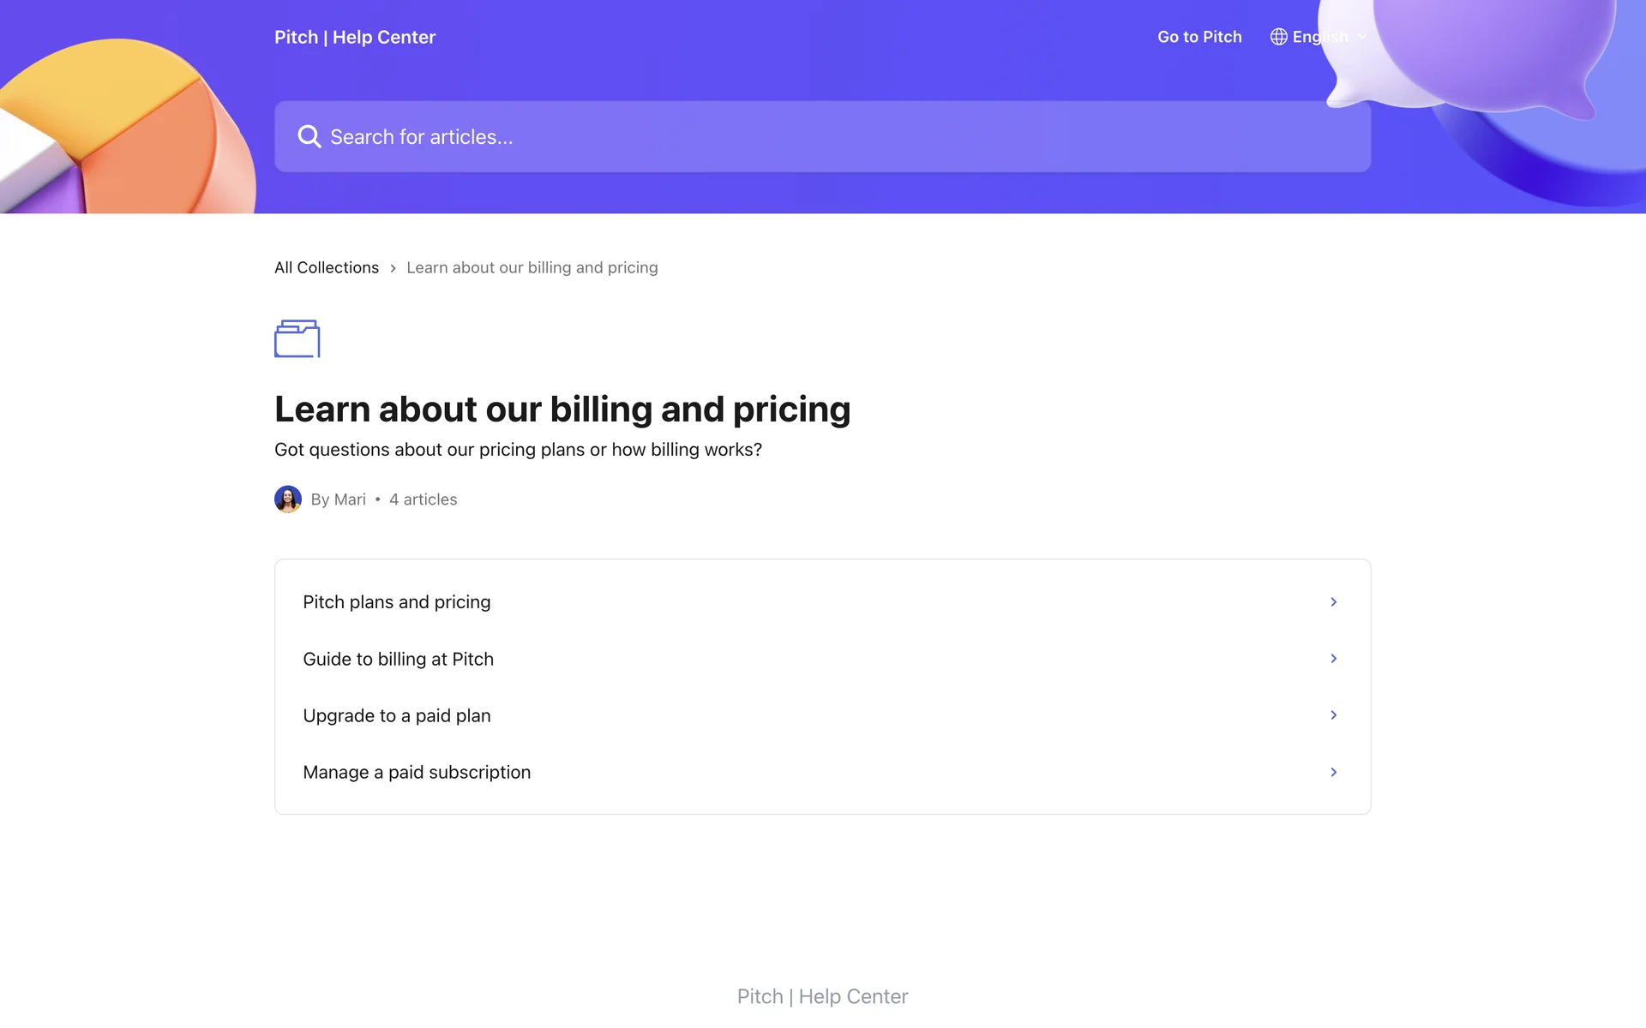
Task: Click chevron beside Manage a paid subscription
Action: tap(1333, 772)
